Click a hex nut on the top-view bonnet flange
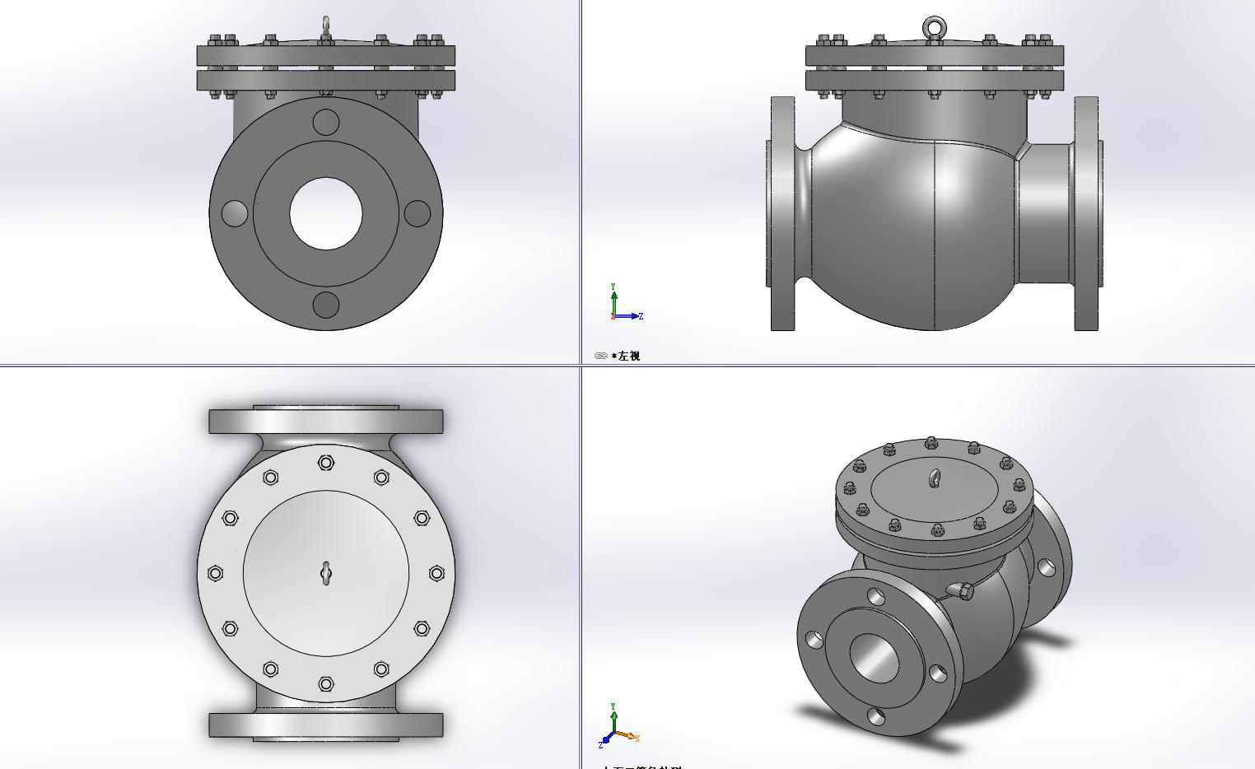 pyautogui.click(x=326, y=463)
